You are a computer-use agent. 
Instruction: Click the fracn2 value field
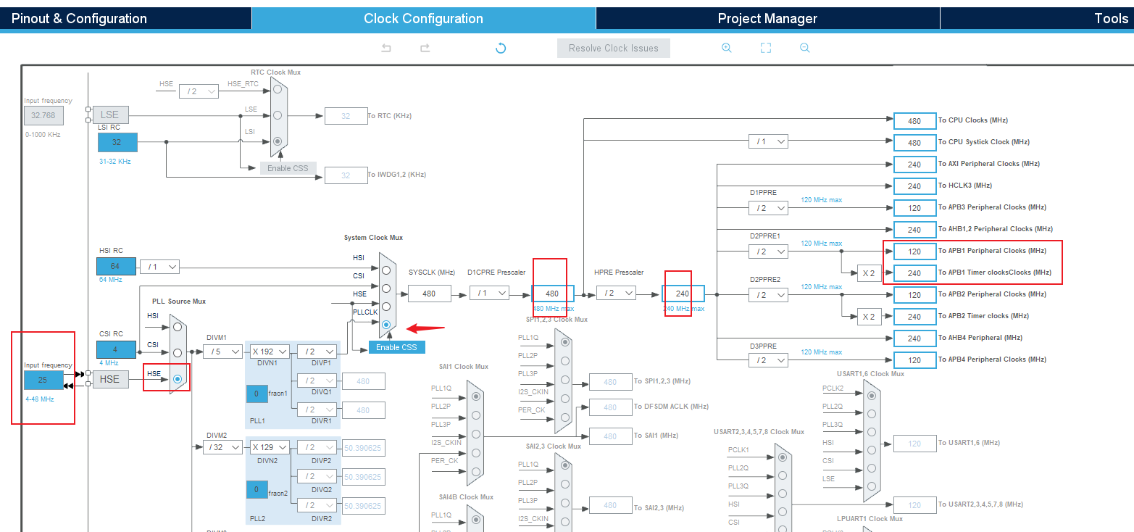point(257,491)
